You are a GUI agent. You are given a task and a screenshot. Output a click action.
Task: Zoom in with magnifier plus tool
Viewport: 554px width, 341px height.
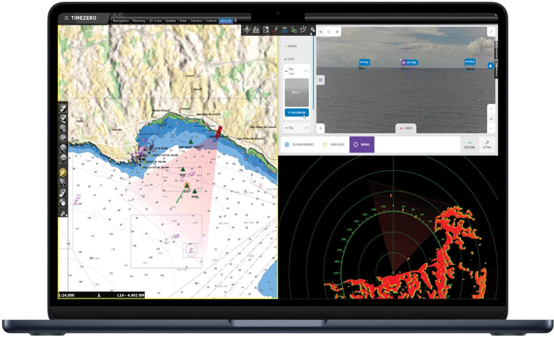[x=63, y=149]
